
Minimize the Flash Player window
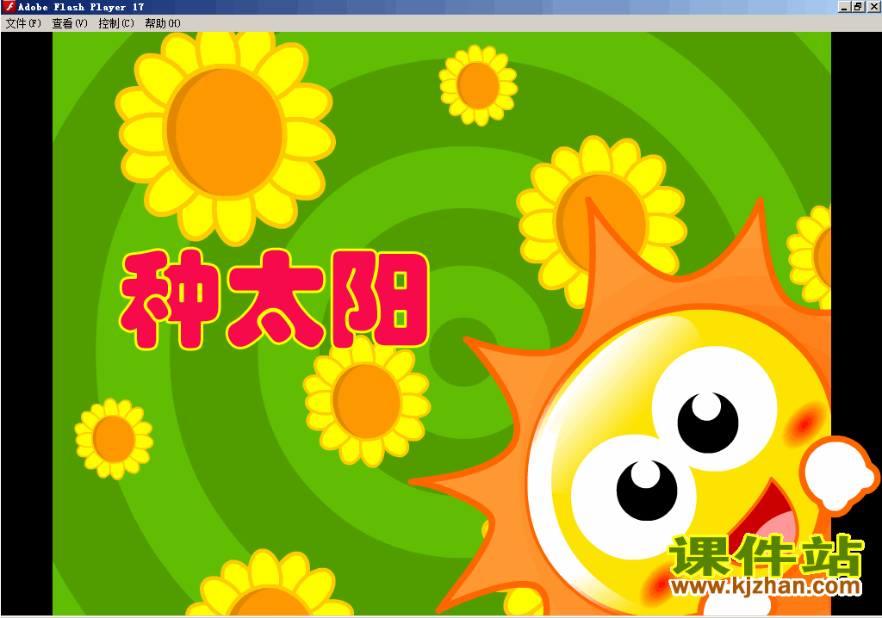tap(844, 7)
